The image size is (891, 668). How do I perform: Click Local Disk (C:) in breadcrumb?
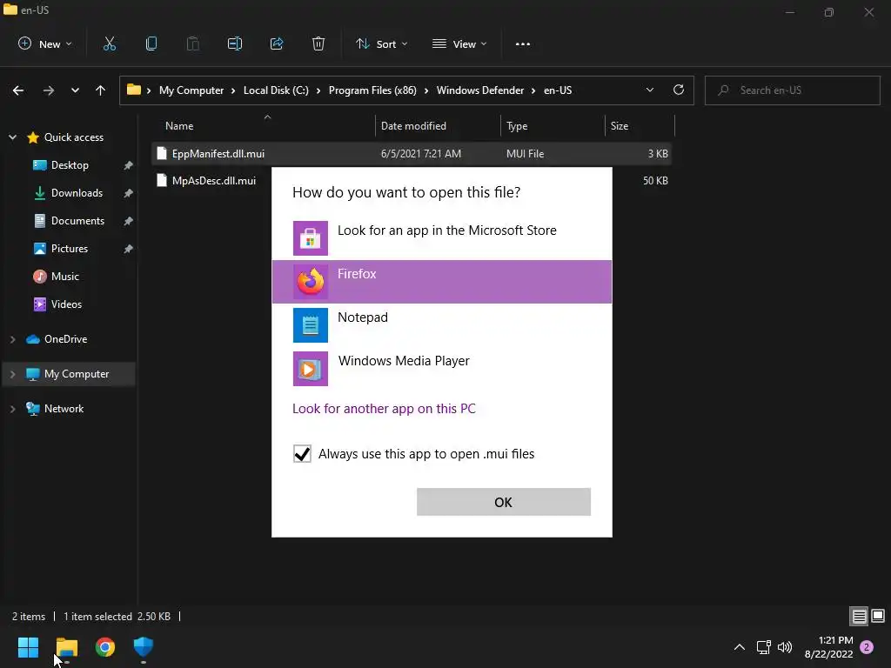click(x=276, y=90)
